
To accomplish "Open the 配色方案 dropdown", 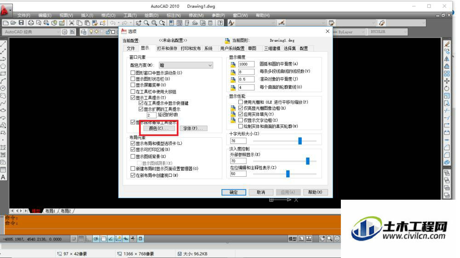I will [x=186, y=65].
